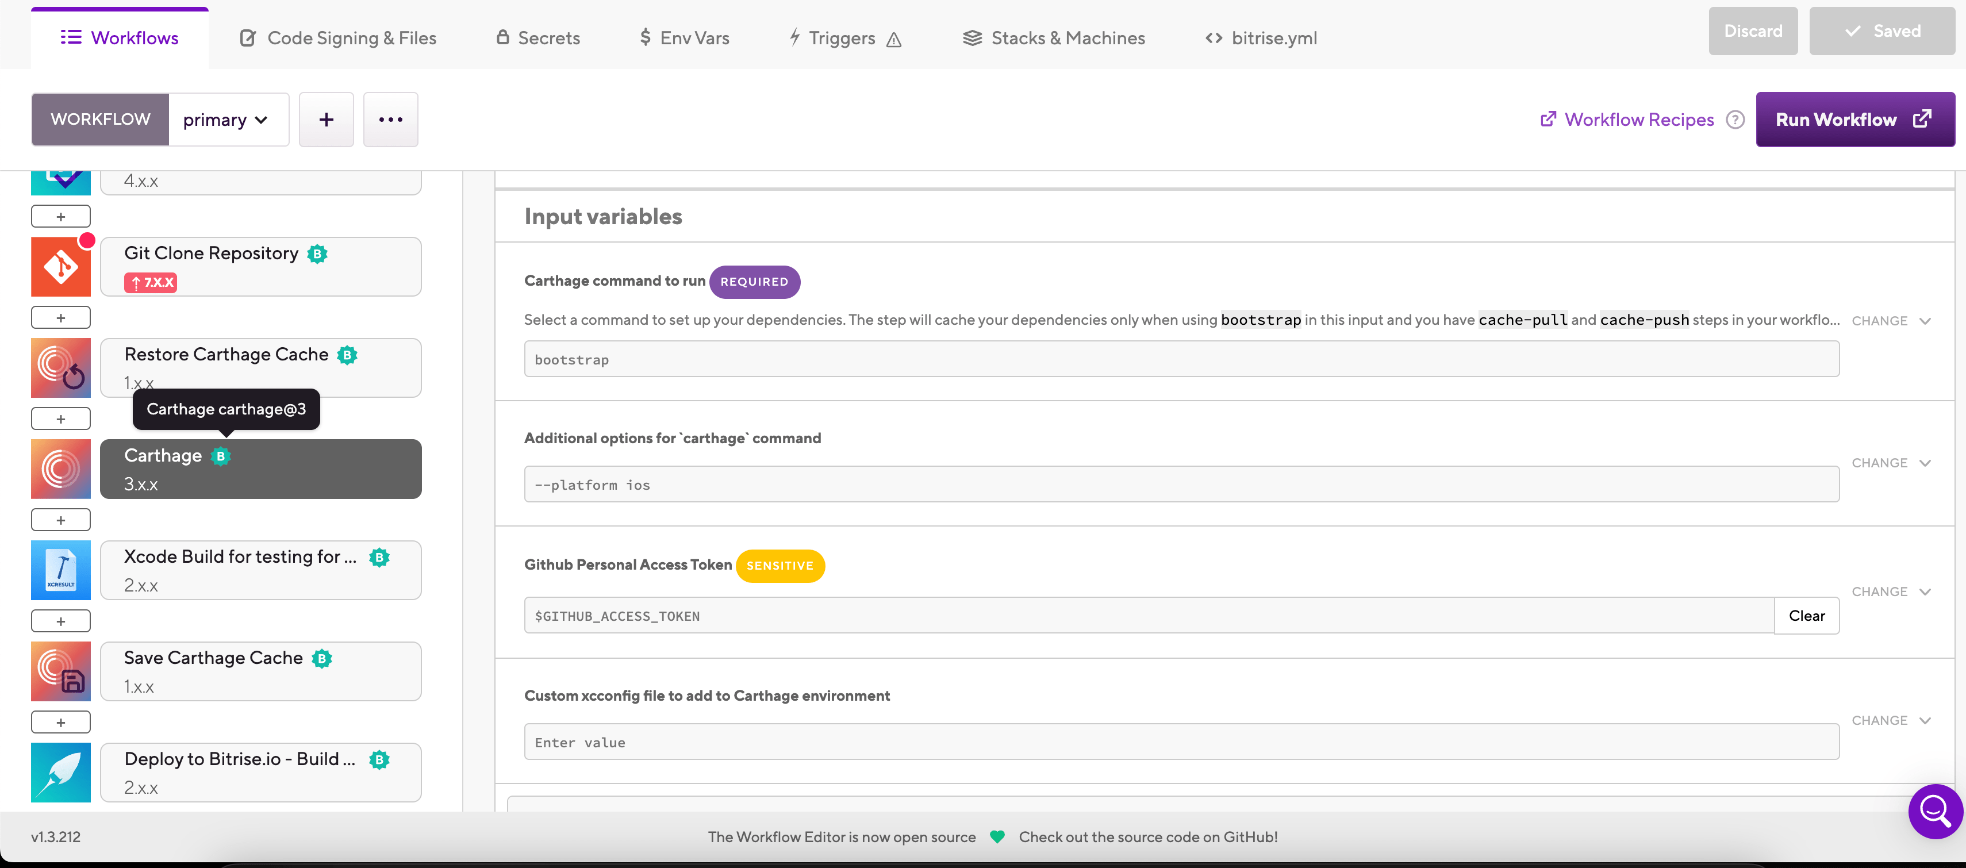
Task: Click the Carthage step icon
Action: click(x=60, y=468)
